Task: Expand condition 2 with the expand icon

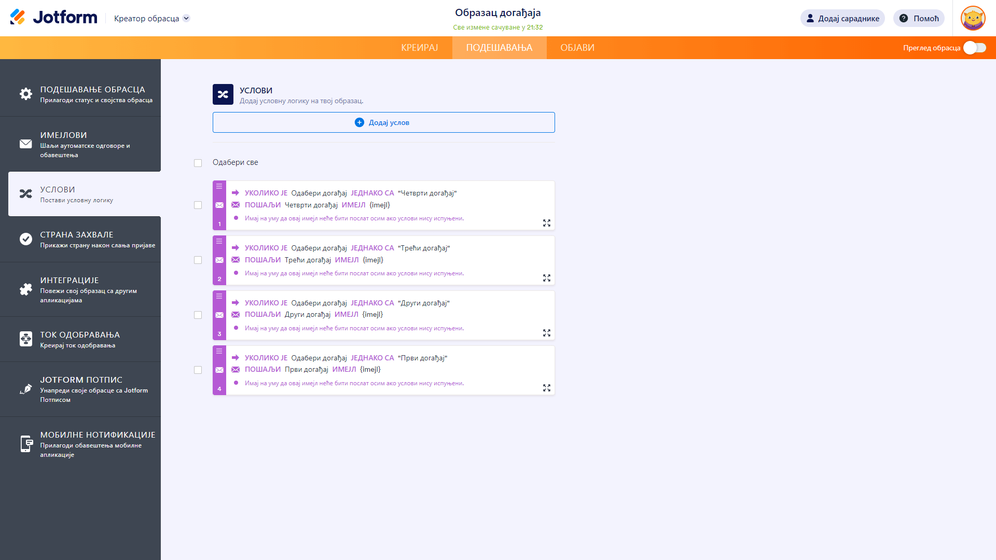Action: click(546, 278)
